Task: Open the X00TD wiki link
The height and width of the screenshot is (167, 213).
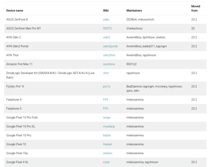Action: coord(107,28)
